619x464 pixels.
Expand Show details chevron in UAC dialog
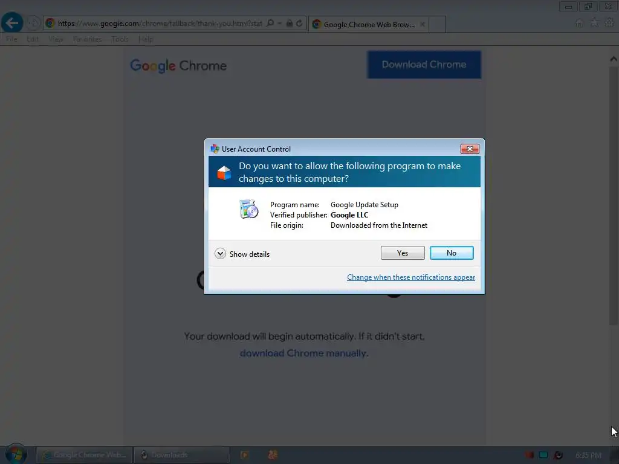220,254
